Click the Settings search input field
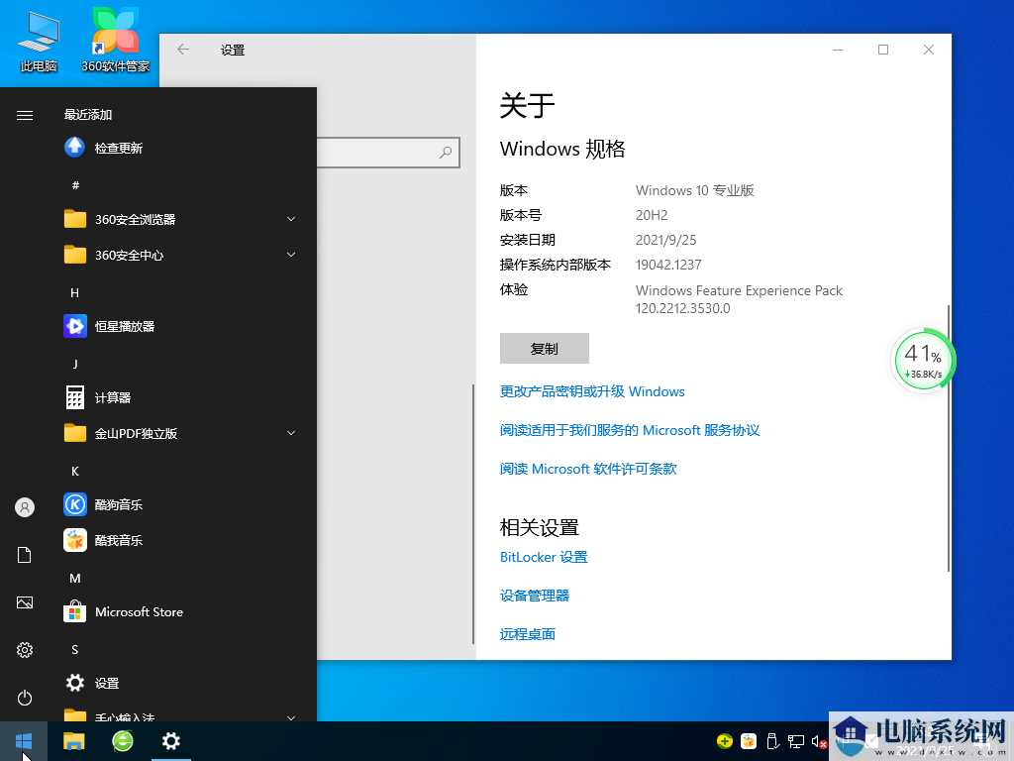 (x=388, y=152)
